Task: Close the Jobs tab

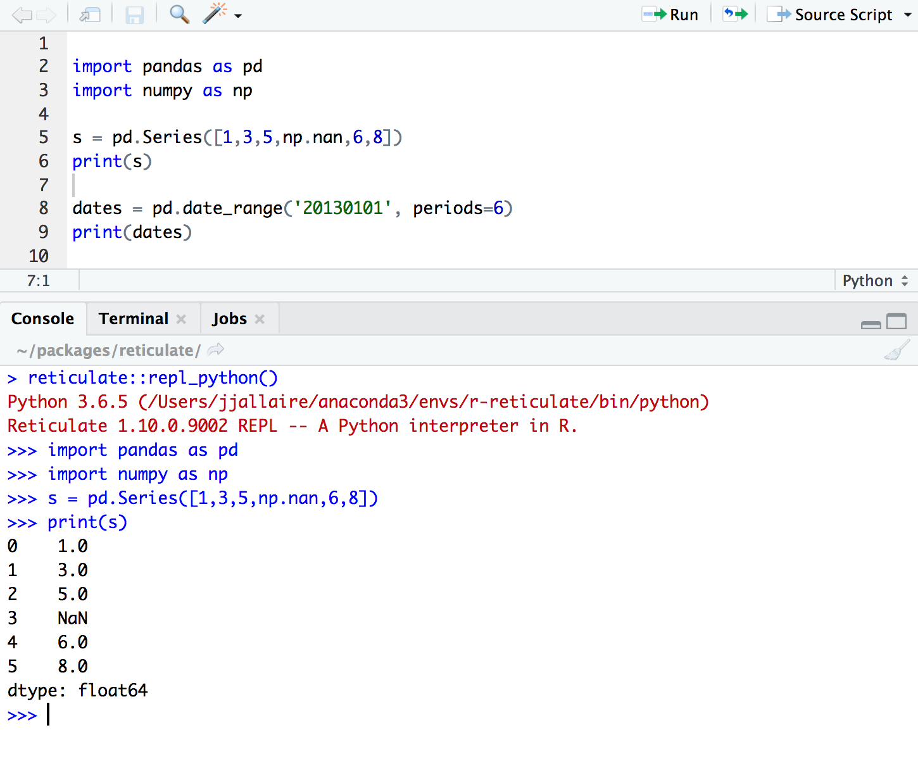Action: click(x=260, y=319)
